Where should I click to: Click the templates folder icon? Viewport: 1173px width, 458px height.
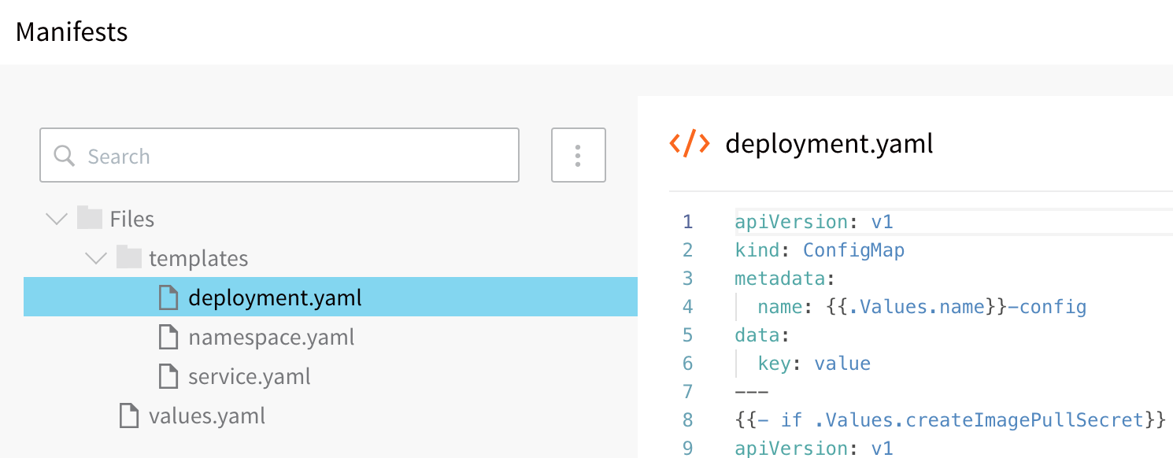[x=129, y=257]
